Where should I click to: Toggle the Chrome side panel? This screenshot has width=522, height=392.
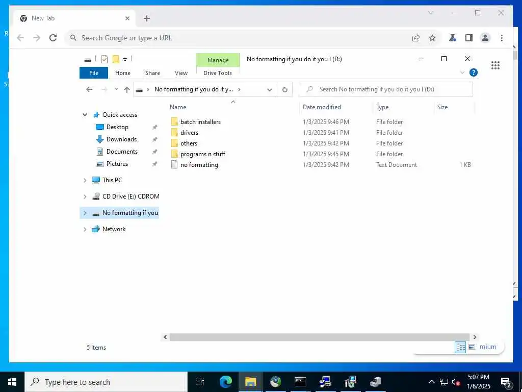[x=469, y=38]
